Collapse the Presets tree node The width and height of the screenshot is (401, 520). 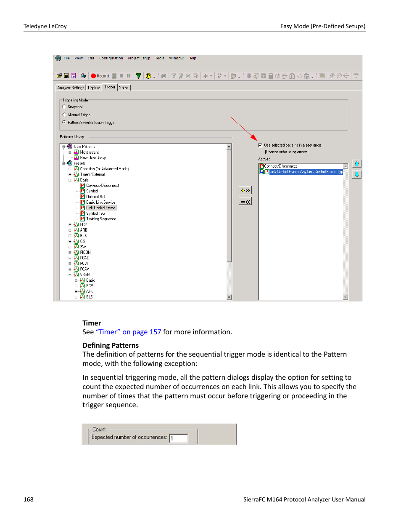[x=64, y=163]
